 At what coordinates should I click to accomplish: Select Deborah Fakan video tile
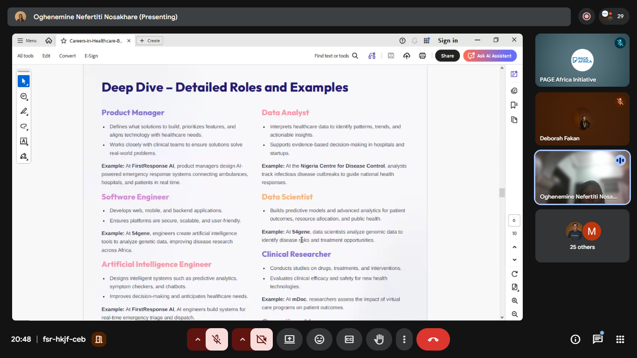(582, 119)
